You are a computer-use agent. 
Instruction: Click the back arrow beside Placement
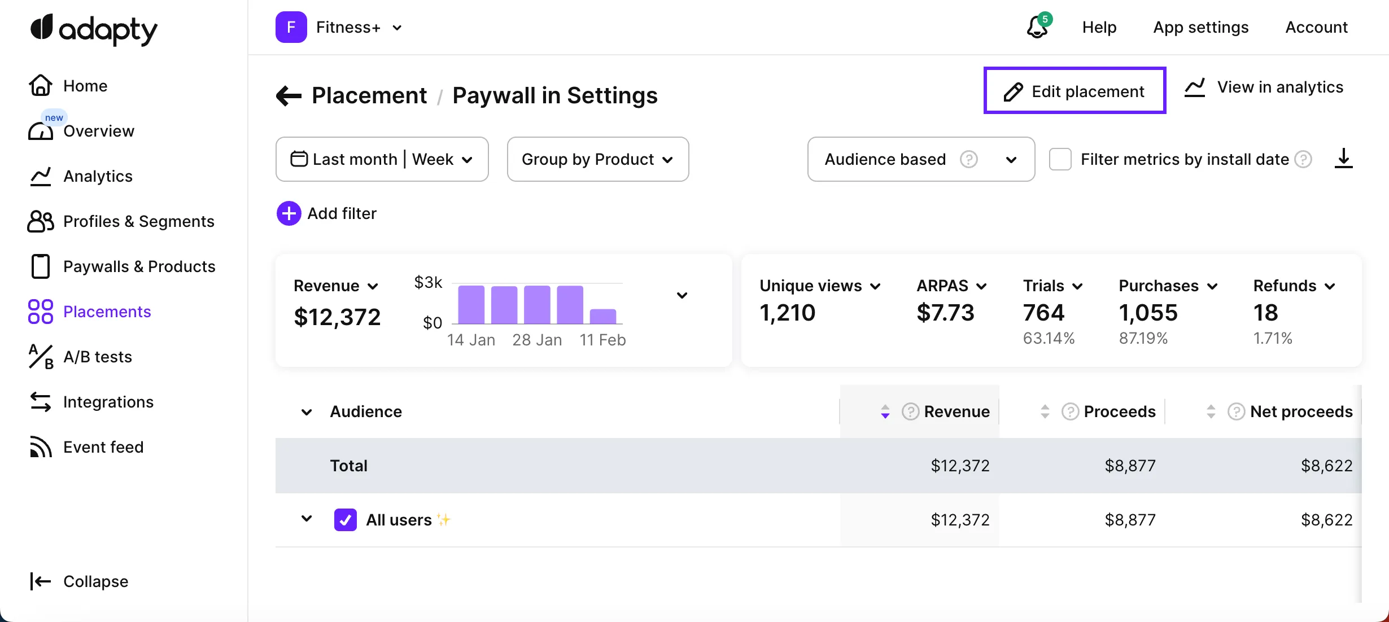click(x=289, y=96)
